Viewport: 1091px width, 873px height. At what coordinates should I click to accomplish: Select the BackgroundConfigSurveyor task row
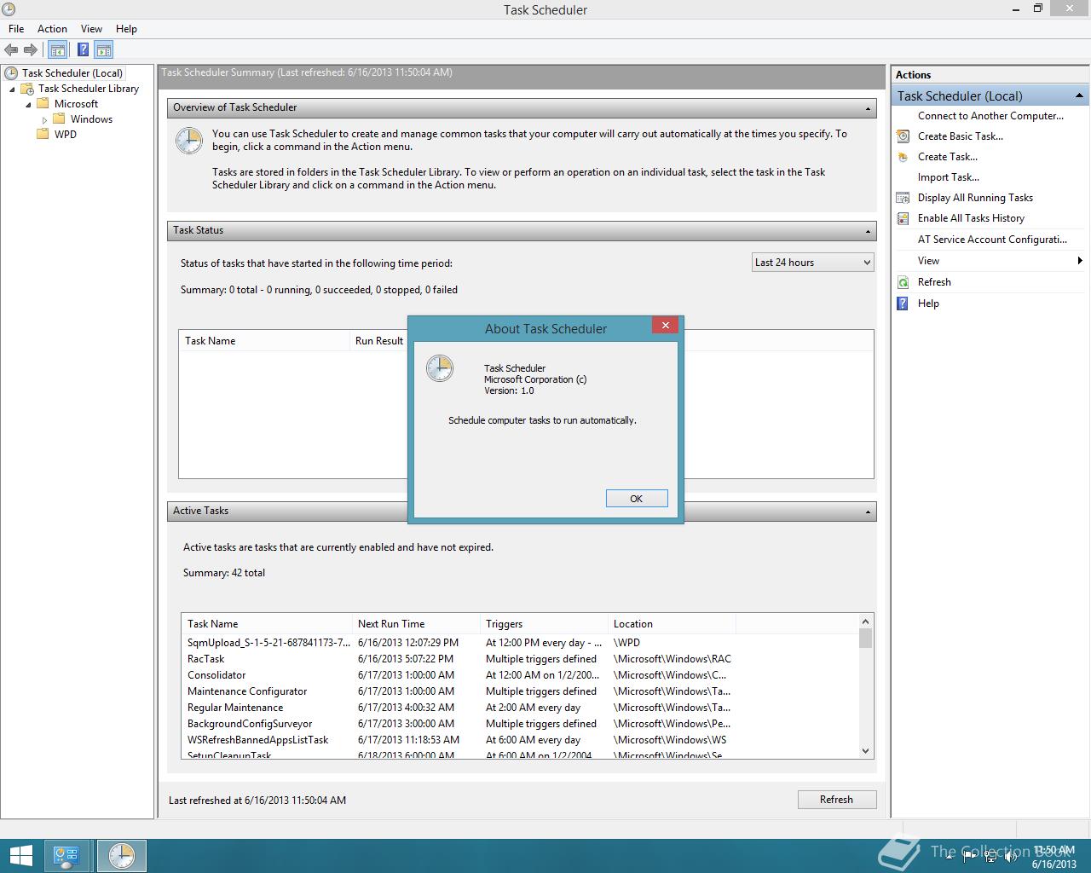click(x=519, y=724)
